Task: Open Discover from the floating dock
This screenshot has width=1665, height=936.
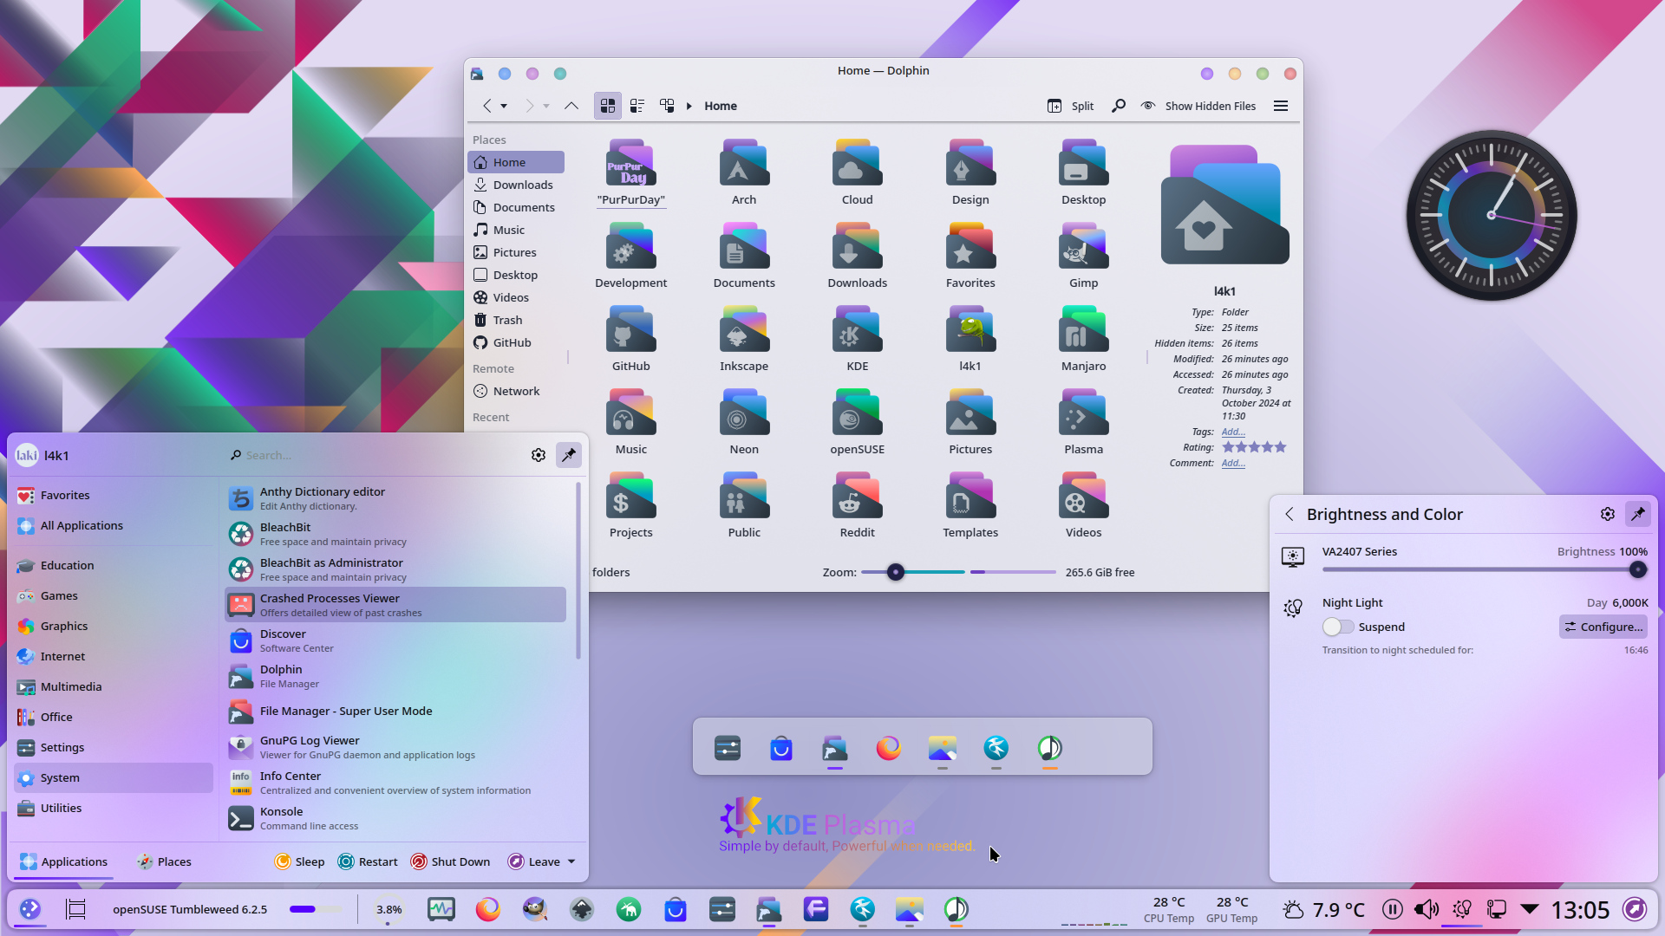Action: [x=781, y=747]
